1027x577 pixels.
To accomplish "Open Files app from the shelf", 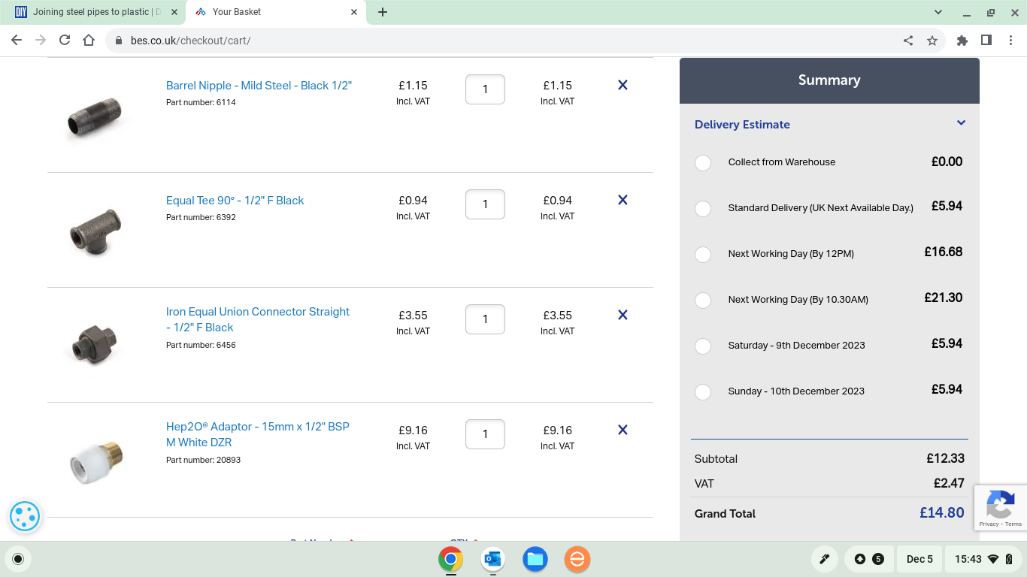I will point(535,559).
